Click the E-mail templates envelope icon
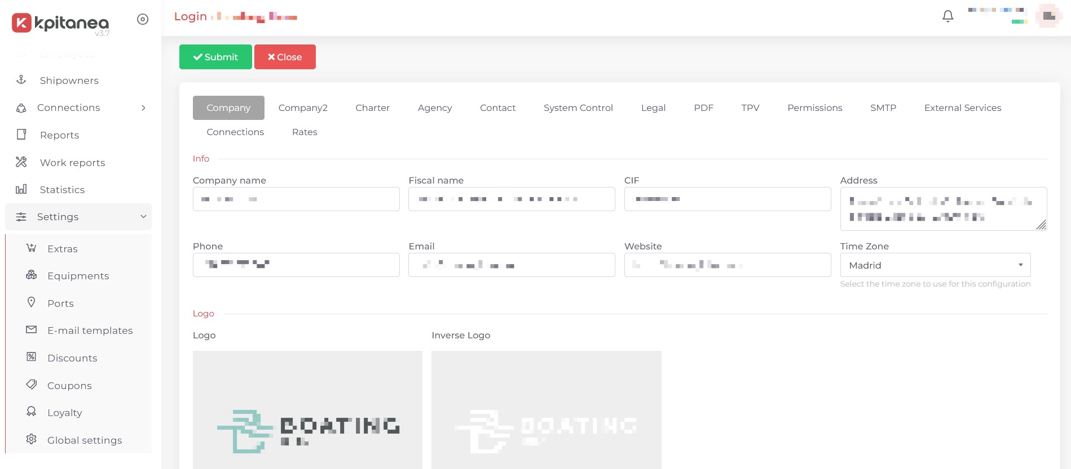Screen dimensions: 1071x469 pyautogui.click(x=32, y=329)
